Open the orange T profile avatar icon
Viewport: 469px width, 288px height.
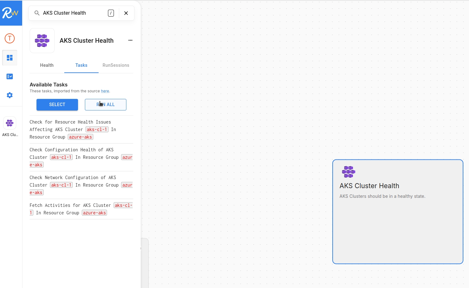pos(9,38)
